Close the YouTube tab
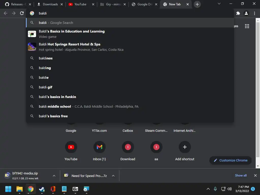The image size is (260, 195). point(93,4)
